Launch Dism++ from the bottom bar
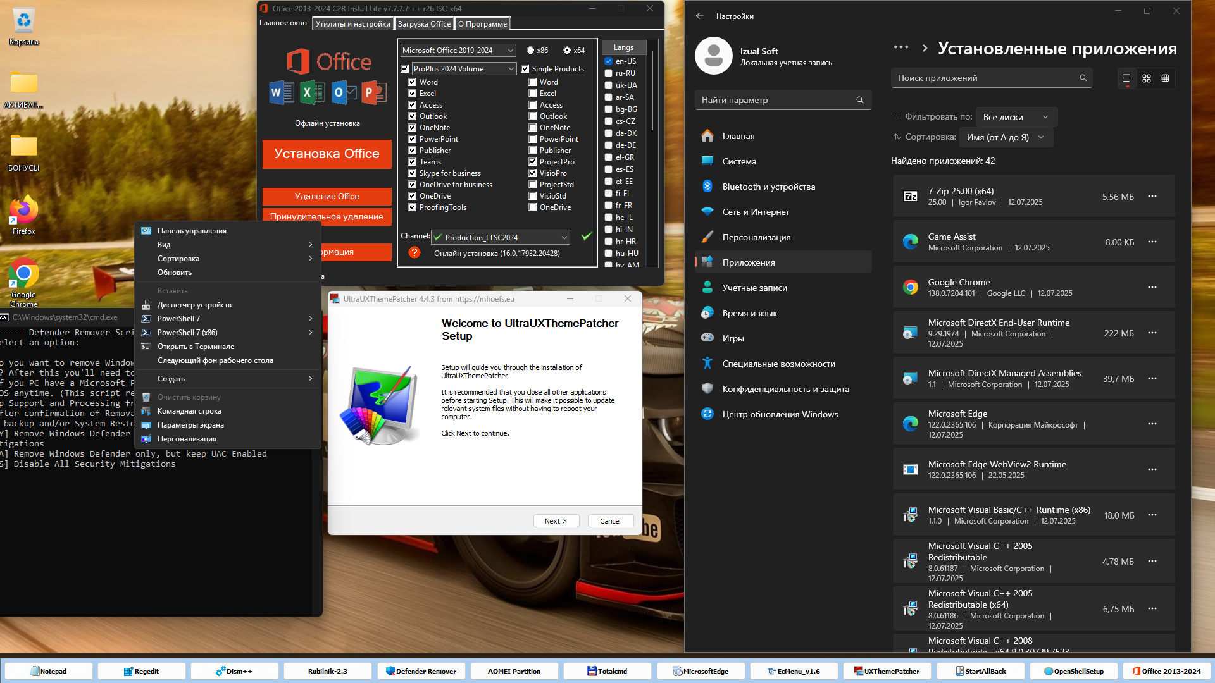Viewport: 1215px width, 683px height. [235, 671]
